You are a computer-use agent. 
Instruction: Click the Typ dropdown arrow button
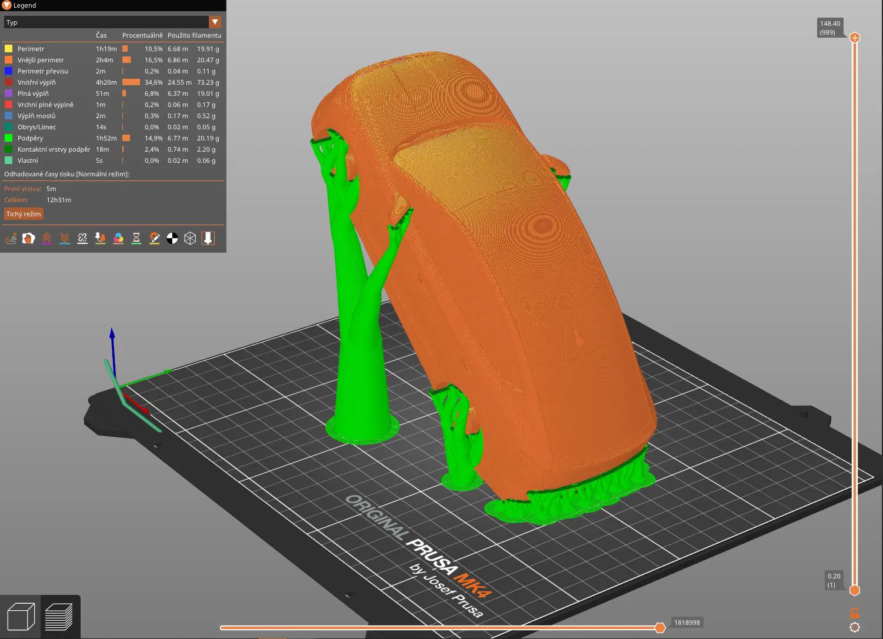click(x=215, y=22)
